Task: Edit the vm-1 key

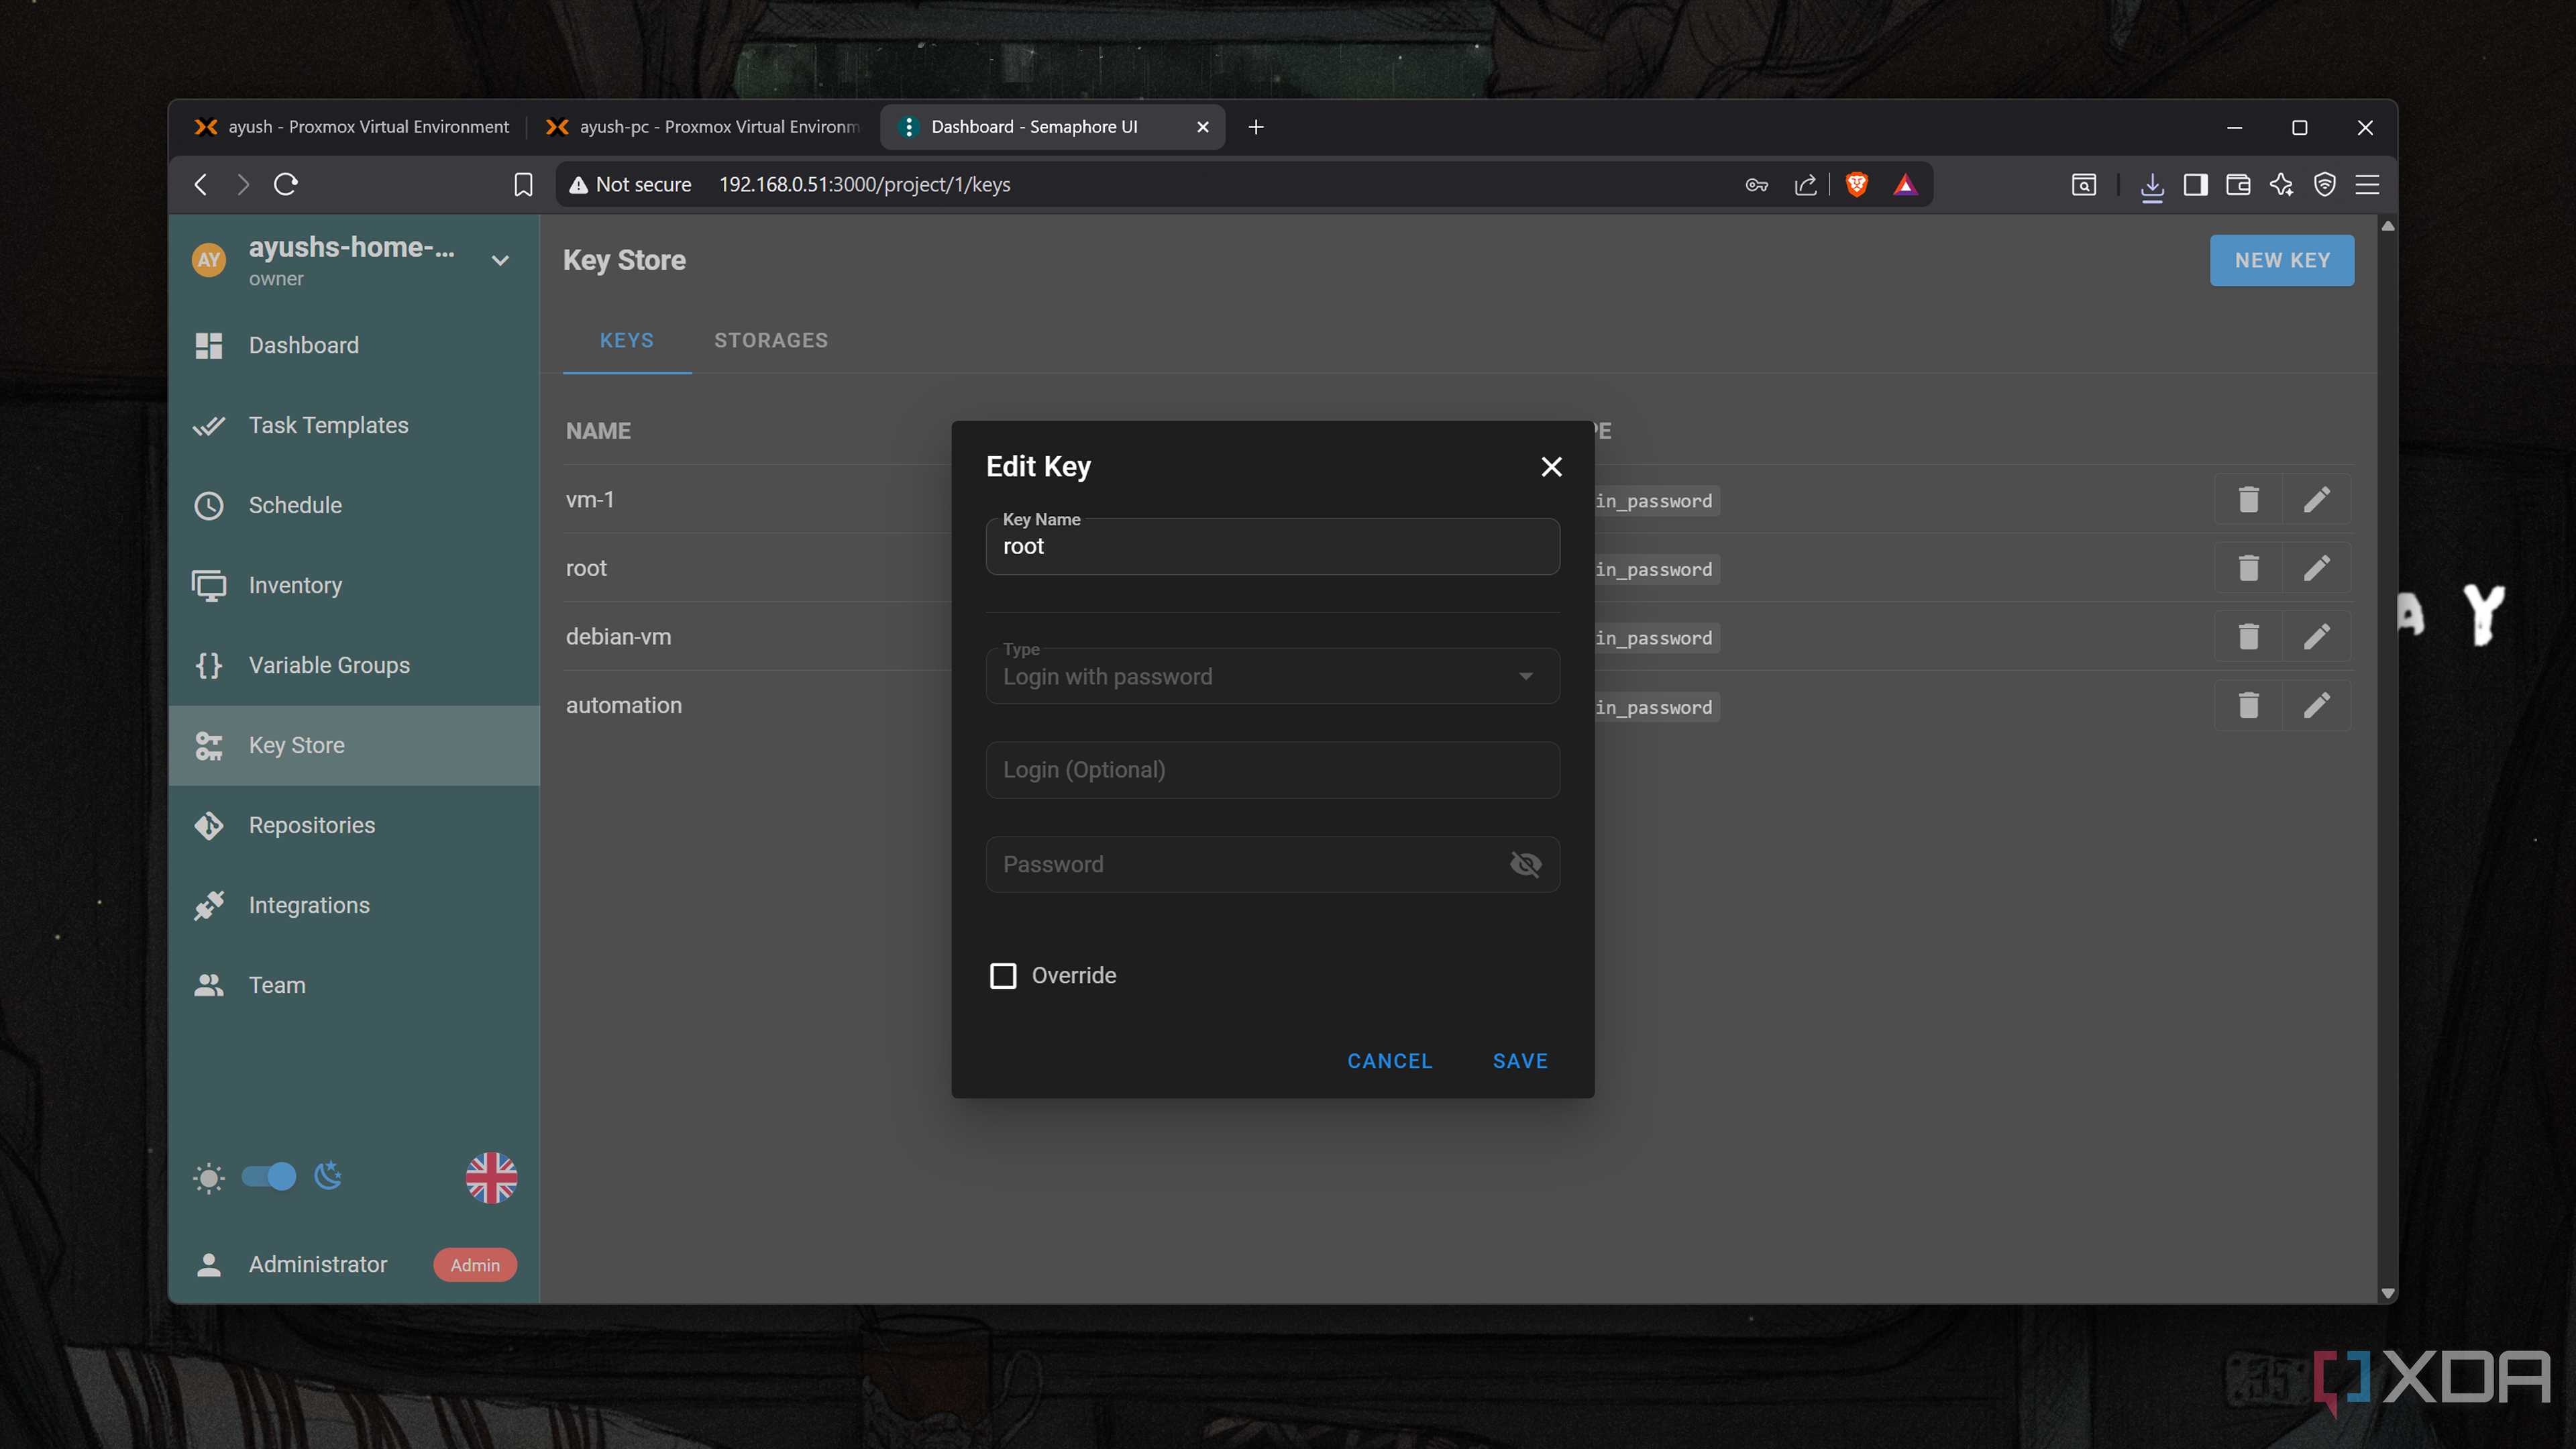Action: pos(2316,499)
